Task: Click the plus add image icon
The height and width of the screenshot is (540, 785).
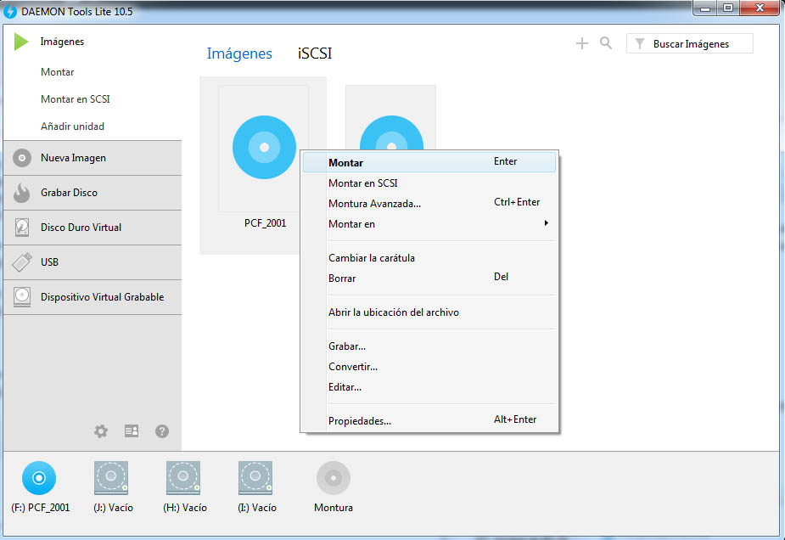Action: pos(581,43)
